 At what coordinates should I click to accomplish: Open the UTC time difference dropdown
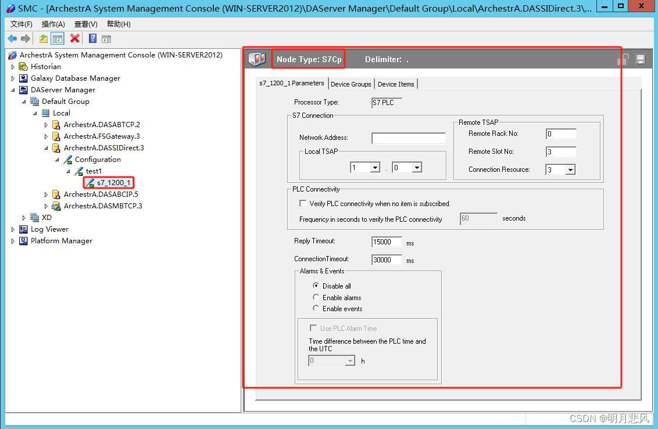(351, 360)
